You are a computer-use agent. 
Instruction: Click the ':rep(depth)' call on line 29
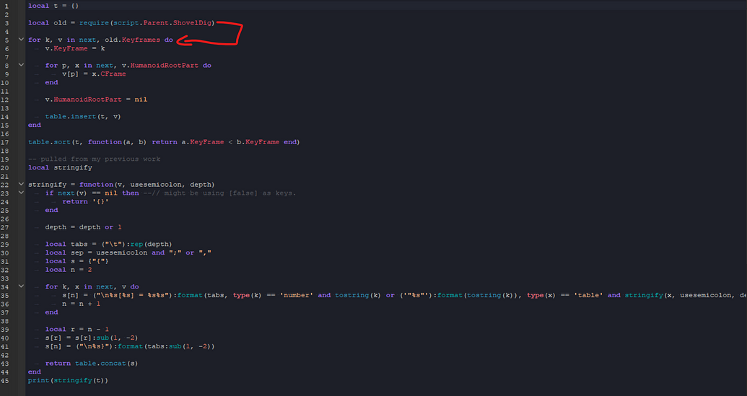[149, 245]
